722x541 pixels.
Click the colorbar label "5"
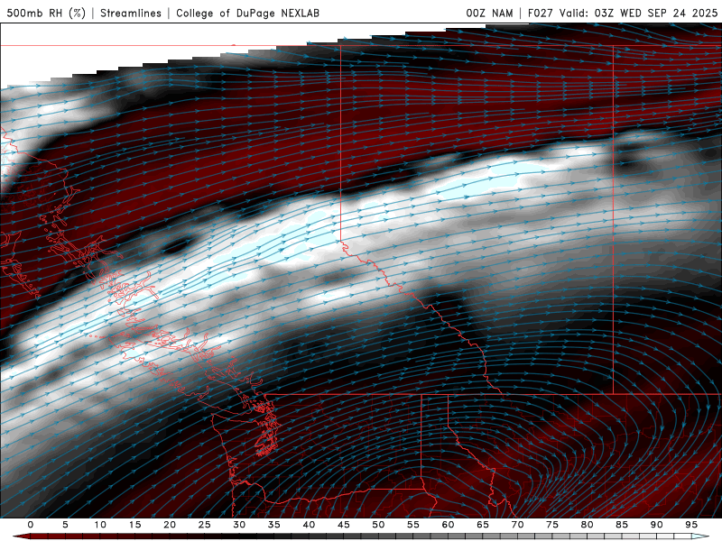tap(65, 525)
